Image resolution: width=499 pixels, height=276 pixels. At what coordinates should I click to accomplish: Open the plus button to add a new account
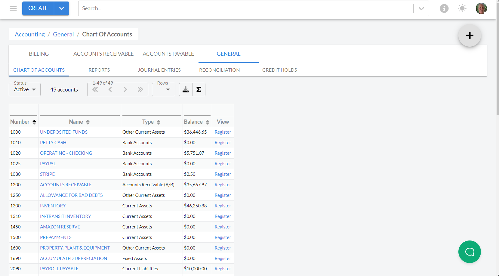469,36
